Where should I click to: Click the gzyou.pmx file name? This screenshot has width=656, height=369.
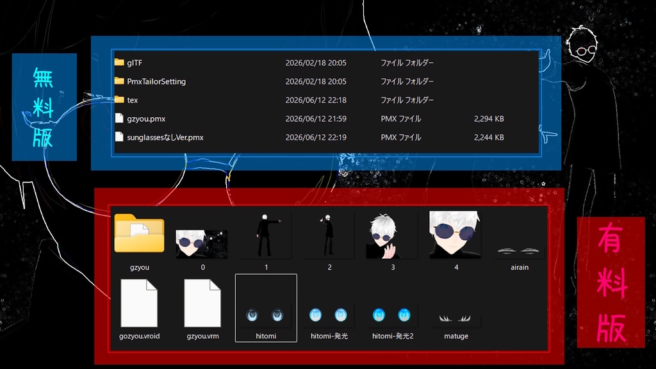tap(146, 119)
